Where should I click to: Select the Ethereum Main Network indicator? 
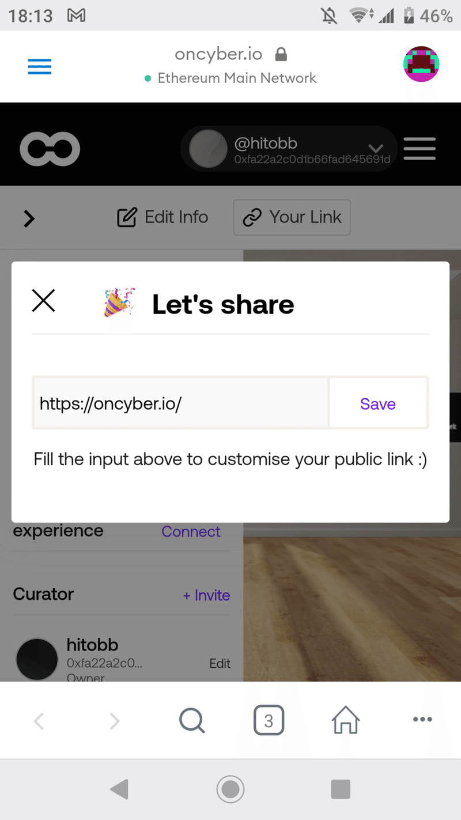[x=231, y=78]
